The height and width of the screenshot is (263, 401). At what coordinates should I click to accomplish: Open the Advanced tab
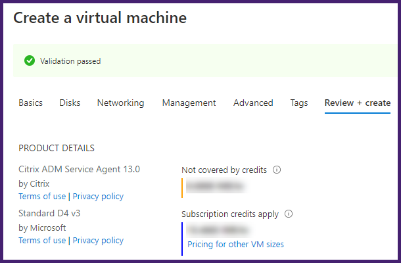(253, 103)
